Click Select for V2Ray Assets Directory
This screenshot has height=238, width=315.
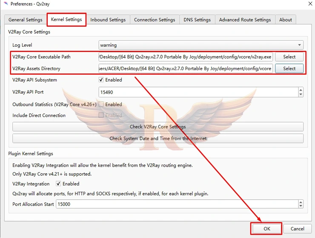pyautogui.click(x=289, y=68)
